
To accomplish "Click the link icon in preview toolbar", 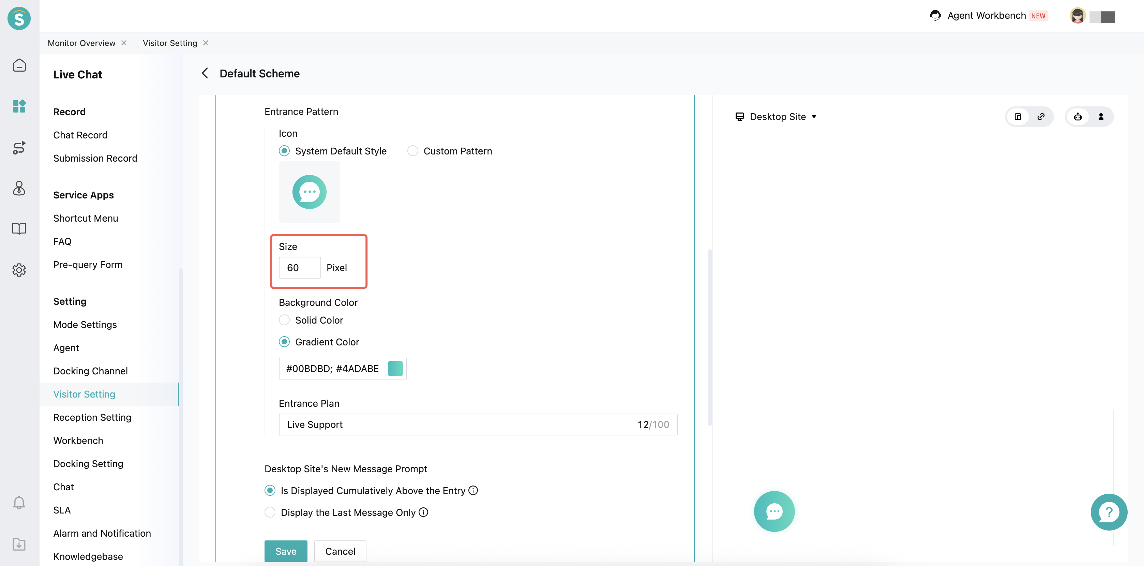I will coord(1040,117).
